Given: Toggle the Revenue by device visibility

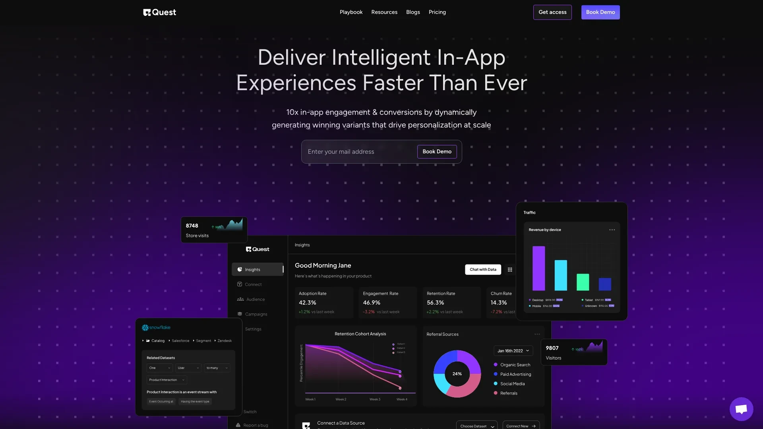Looking at the screenshot, I should 612,230.
